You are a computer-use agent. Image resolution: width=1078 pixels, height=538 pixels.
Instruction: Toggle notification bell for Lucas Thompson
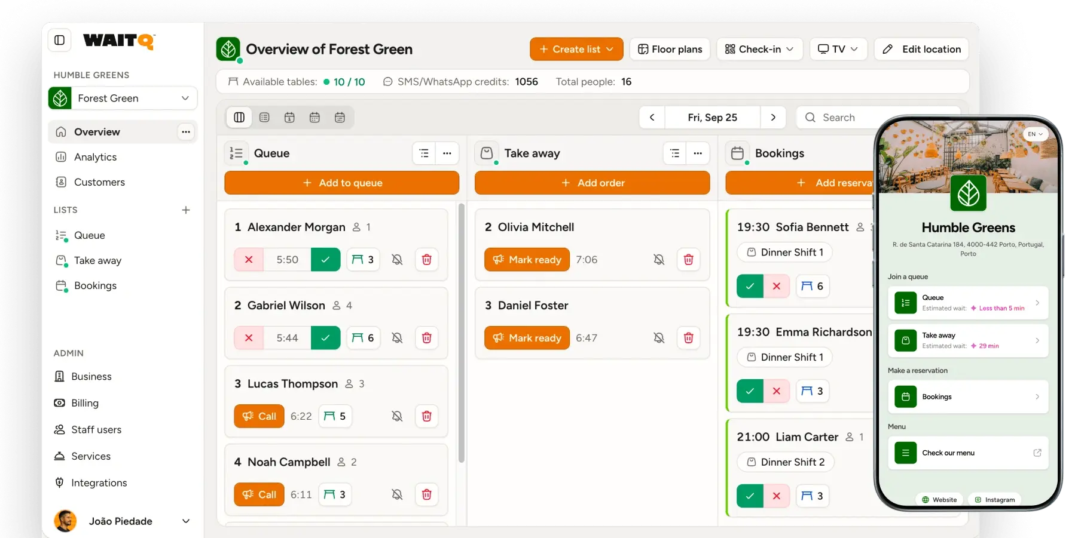point(397,416)
